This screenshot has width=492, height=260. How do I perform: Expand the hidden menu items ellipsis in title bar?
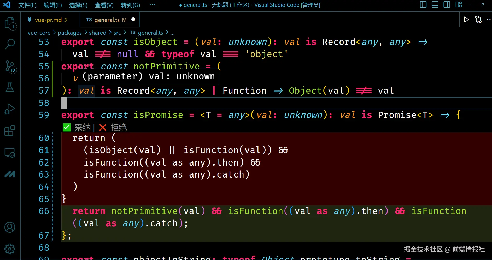(152, 5)
